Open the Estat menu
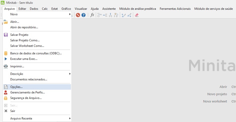Screen dimensions: 236x122 [54, 9]
